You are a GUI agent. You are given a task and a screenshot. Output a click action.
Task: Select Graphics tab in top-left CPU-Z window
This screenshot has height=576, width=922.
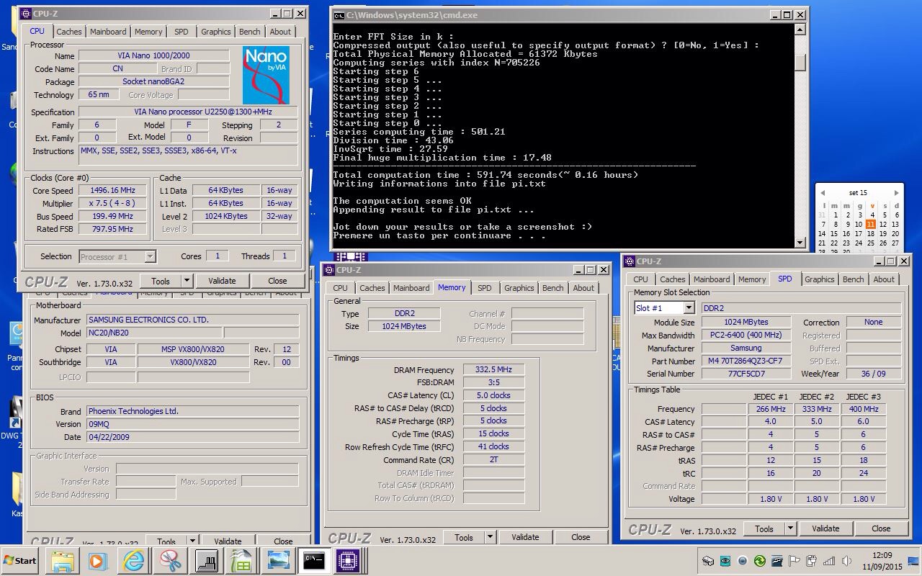coord(215,32)
